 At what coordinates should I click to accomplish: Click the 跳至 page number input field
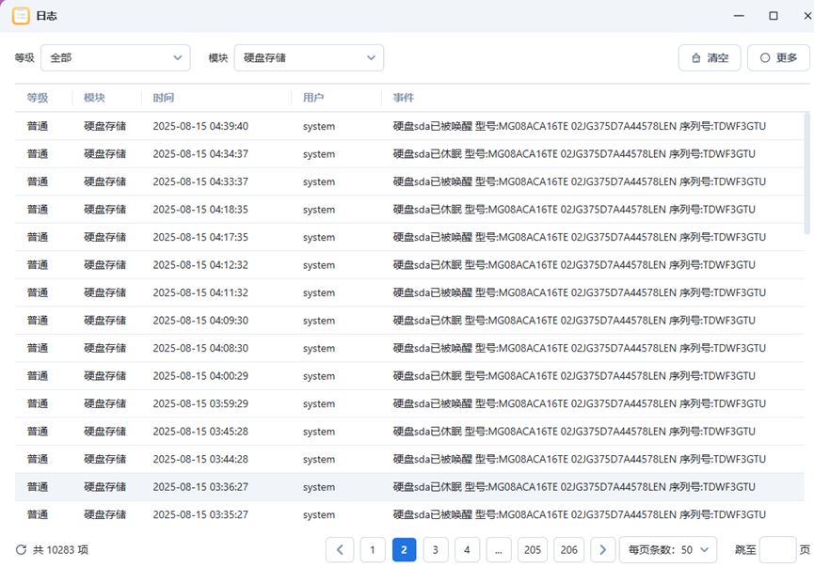click(777, 549)
